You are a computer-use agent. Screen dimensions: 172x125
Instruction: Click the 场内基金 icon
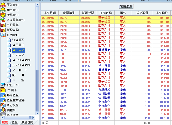tap(3, 95)
